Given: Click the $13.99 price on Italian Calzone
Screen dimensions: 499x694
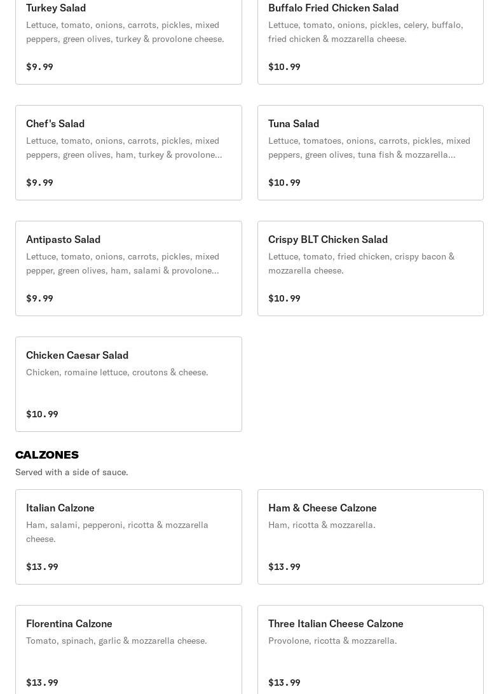Looking at the screenshot, I should [42, 567].
